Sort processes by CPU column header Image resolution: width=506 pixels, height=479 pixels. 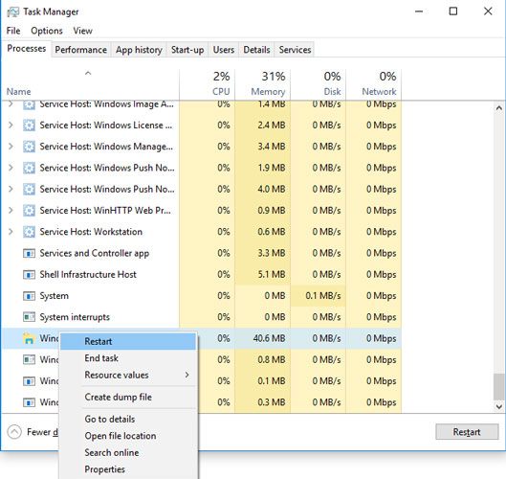(207, 84)
